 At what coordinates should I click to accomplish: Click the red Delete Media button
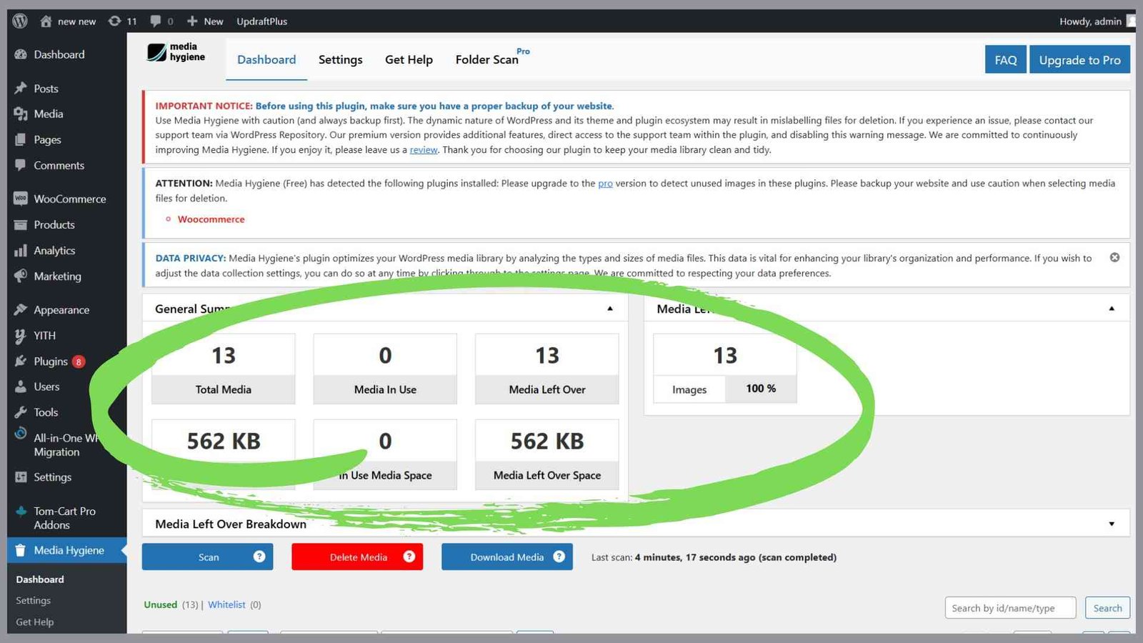[x=357, y=557]
